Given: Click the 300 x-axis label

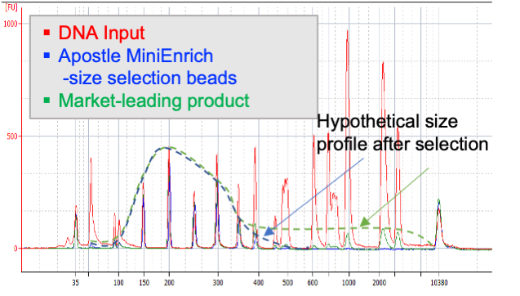Looking at the screenshot, I should click(218, 283).
